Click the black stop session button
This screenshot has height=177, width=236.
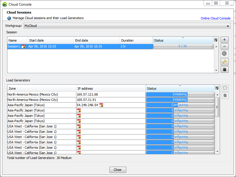point(224,69)
